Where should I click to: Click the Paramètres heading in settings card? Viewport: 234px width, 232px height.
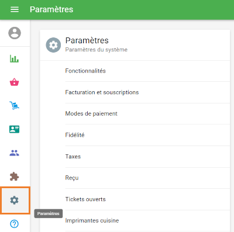[x=87, y=40]
